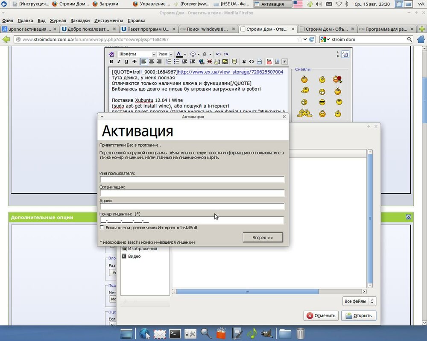Click the Отменить button in file dialog
Image resolution: width=427 pixels, height=341 pixels.
pos(321,316)
